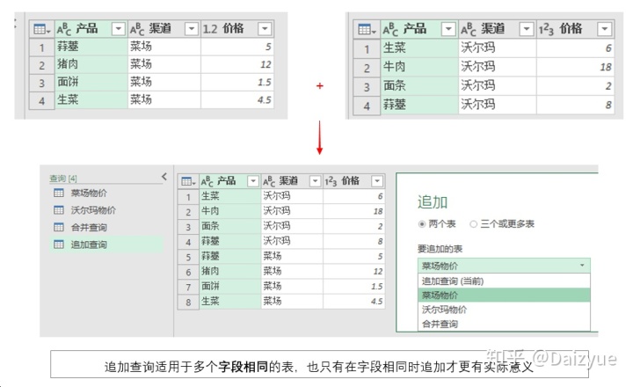Click the 123 type icon of 价格 in bottom table
Screen dimensions: 633x387
pos(331,181)
